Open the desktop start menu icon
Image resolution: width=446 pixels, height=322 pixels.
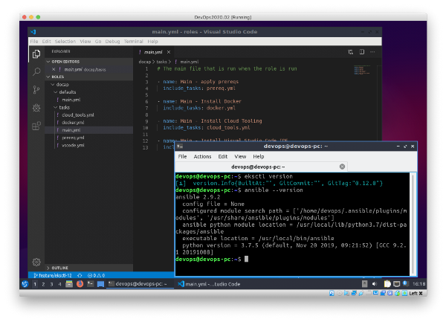(x=25, y=283)
